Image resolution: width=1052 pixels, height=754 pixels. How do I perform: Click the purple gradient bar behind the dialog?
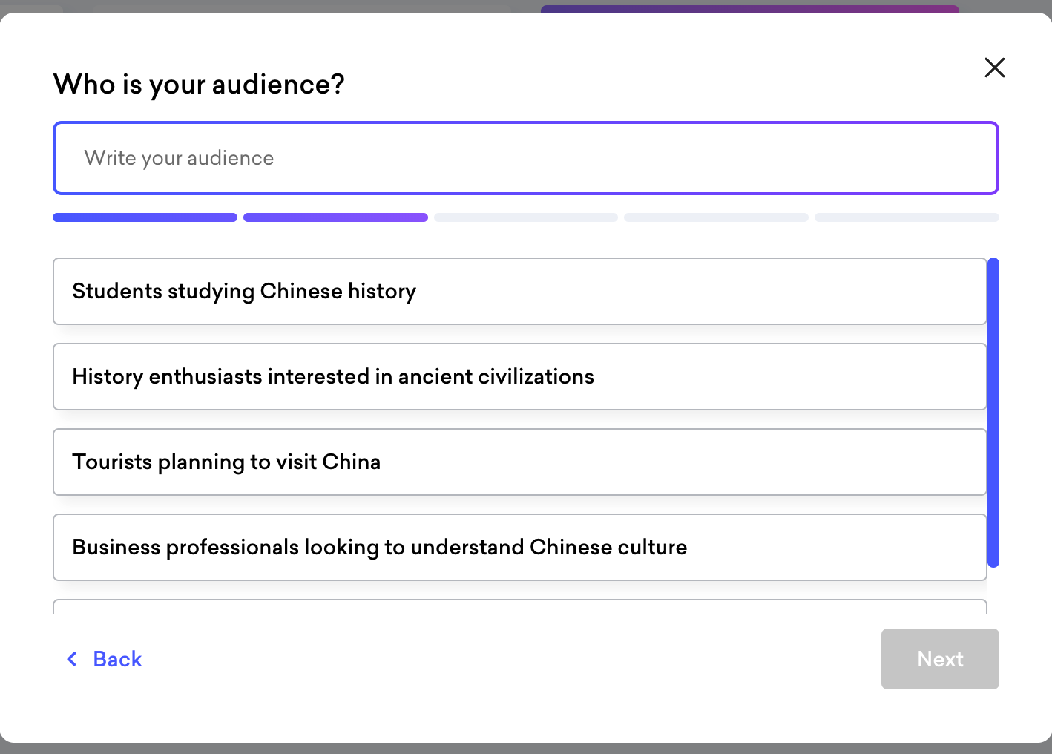point(749,8)
